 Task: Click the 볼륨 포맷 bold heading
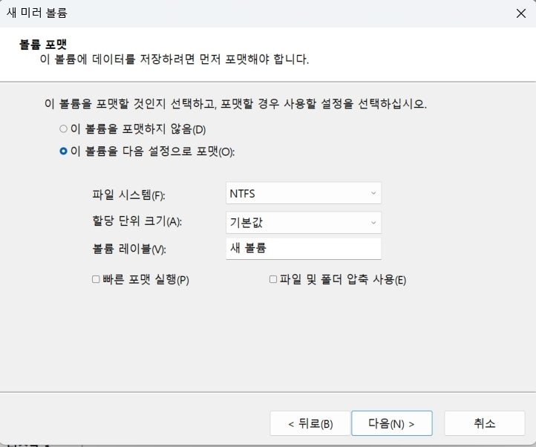(43, 45)
